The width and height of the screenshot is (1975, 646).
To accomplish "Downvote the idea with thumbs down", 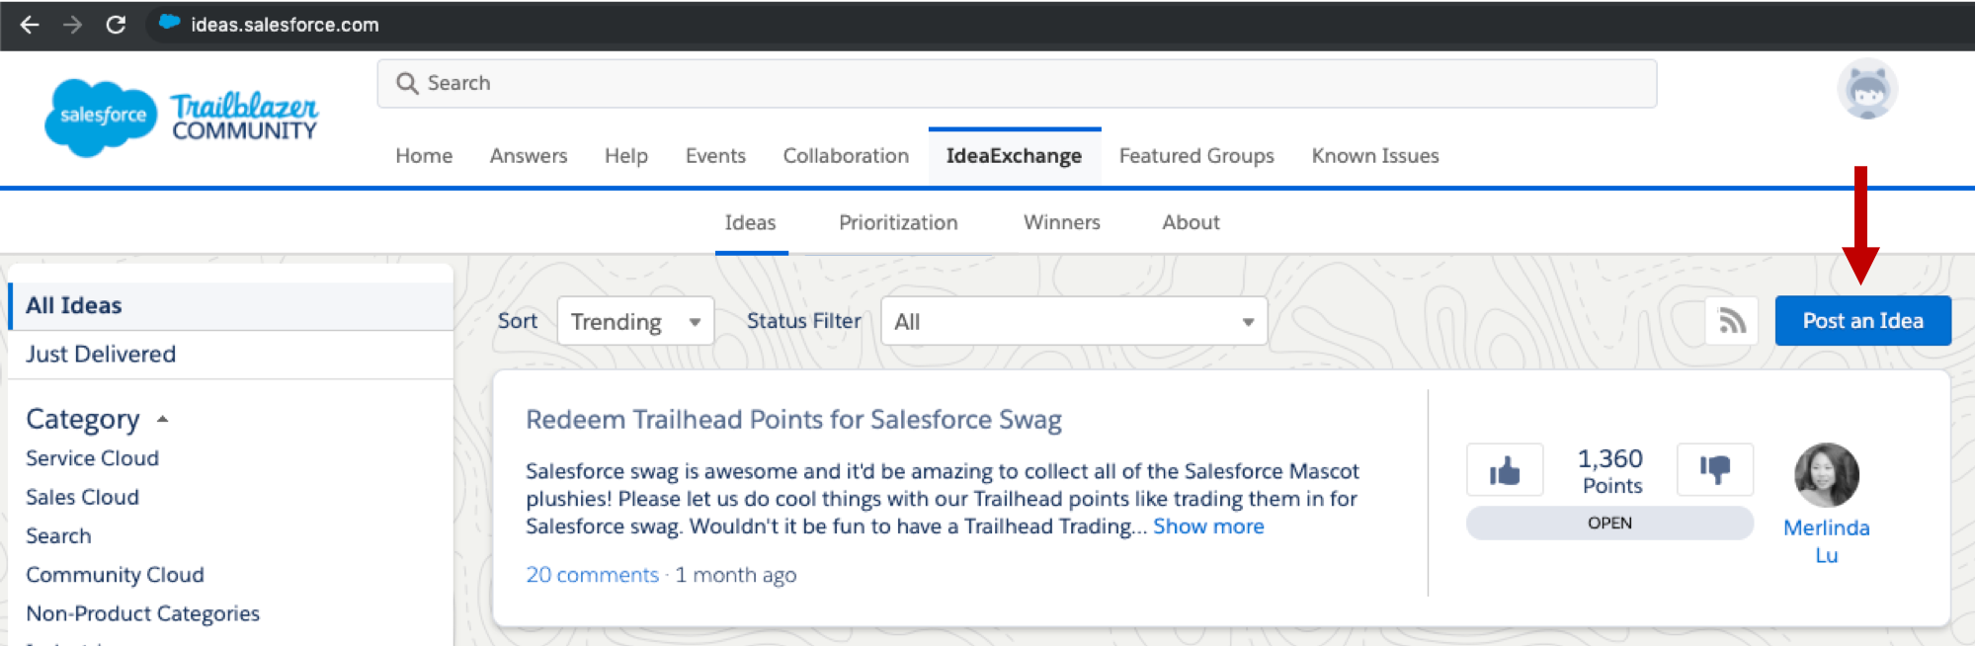I will [x=1715, y=469].
